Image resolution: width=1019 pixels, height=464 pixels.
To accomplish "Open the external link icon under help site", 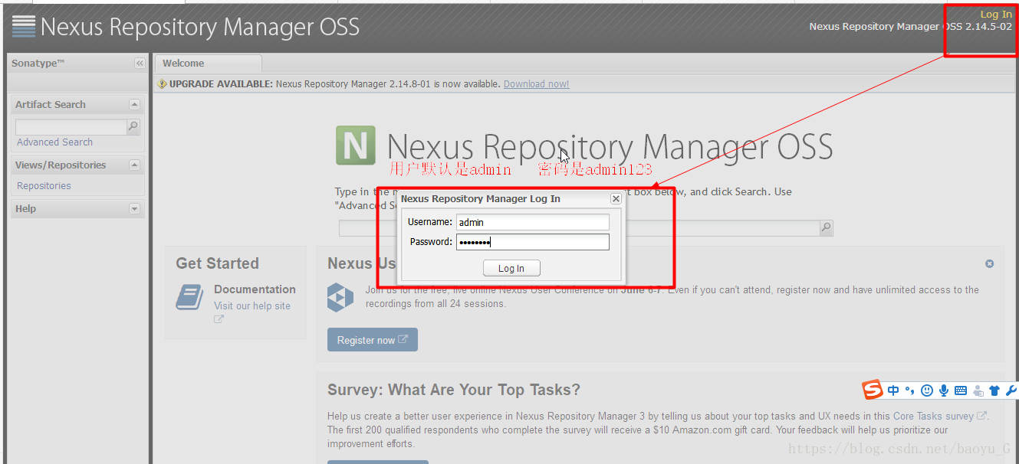I will [x=219, y=319].
